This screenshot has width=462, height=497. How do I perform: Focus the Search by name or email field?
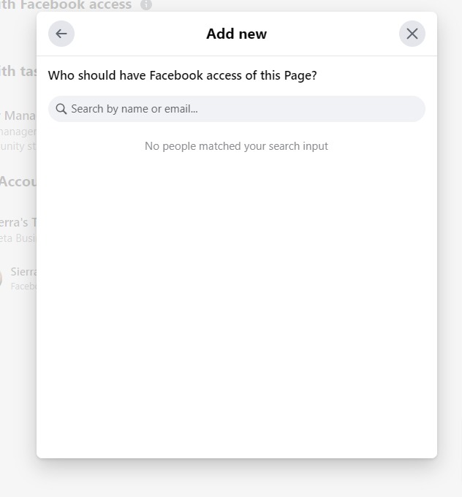241,109
